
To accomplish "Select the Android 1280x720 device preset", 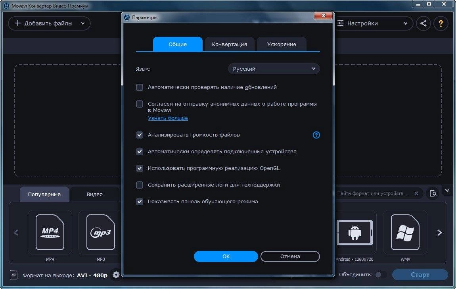I will (x=354, y=232).
